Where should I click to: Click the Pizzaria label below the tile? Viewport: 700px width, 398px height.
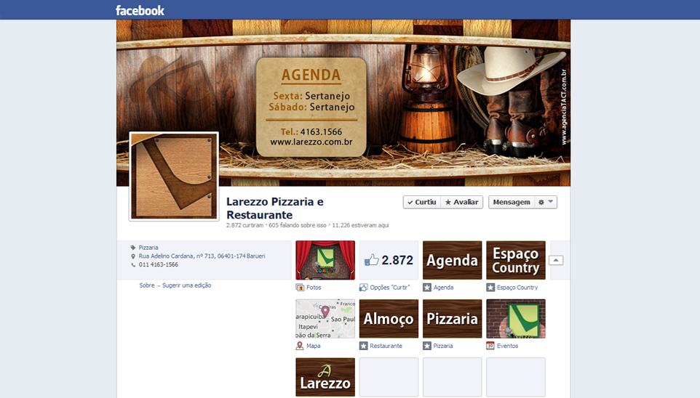point(443,346)
